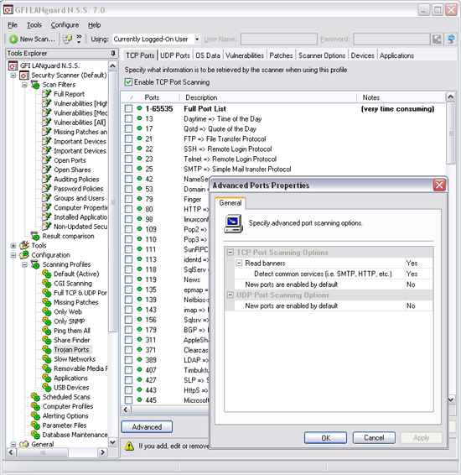Image resolution: width=461 pixels, height=475 pixels.
Task: Click the Advanced button
Action: (147, 427)
